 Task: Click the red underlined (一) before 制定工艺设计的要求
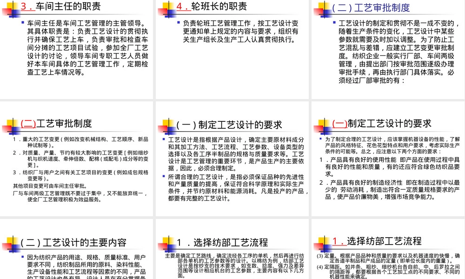point(339,123)
